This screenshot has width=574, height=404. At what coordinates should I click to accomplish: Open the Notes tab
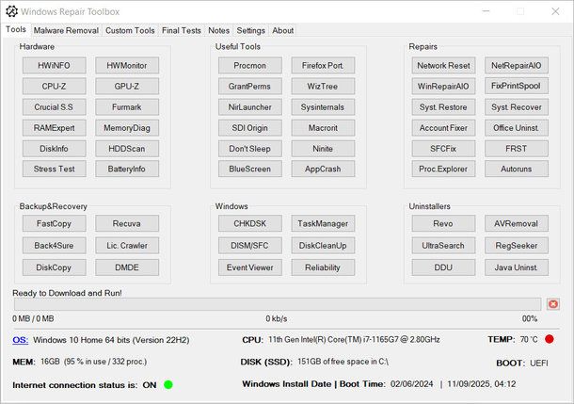click(218, 30)
